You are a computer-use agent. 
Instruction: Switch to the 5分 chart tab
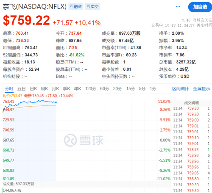click(x=142, y=89)
